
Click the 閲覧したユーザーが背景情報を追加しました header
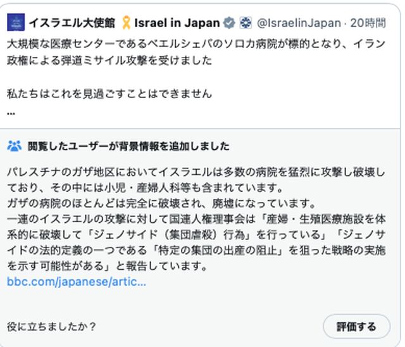tap(128, 146)
